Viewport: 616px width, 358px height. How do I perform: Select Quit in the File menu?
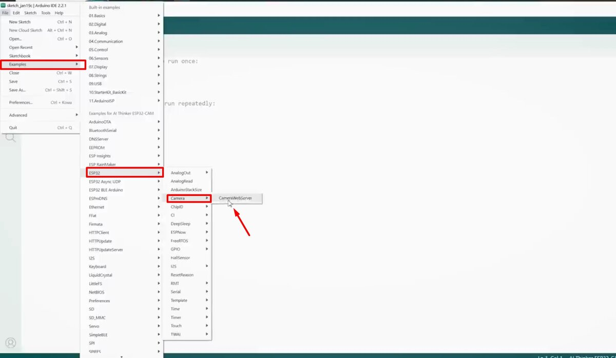(x=41, y=128)
